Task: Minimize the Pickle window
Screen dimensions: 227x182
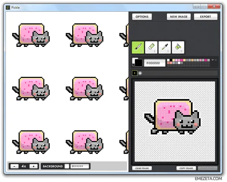Action: tap(197, 6)
